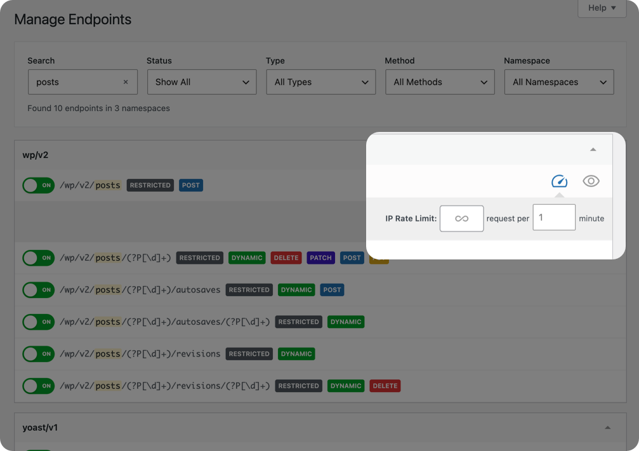Open the Type dropdown showing All Types
The height and width of the screenshot is (451, 639).
(x=320, y=82)
